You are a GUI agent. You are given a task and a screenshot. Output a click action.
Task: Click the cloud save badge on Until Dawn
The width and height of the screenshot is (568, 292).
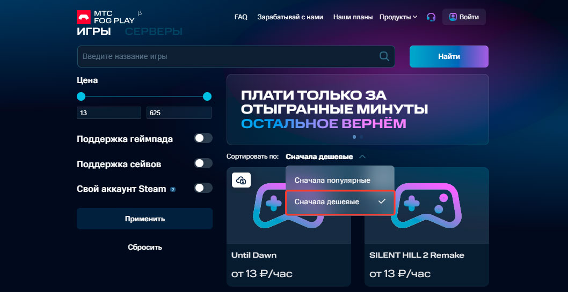(241, 180)
